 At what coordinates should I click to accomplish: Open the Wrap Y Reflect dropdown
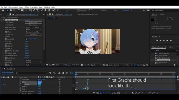(x=33, y=63)
